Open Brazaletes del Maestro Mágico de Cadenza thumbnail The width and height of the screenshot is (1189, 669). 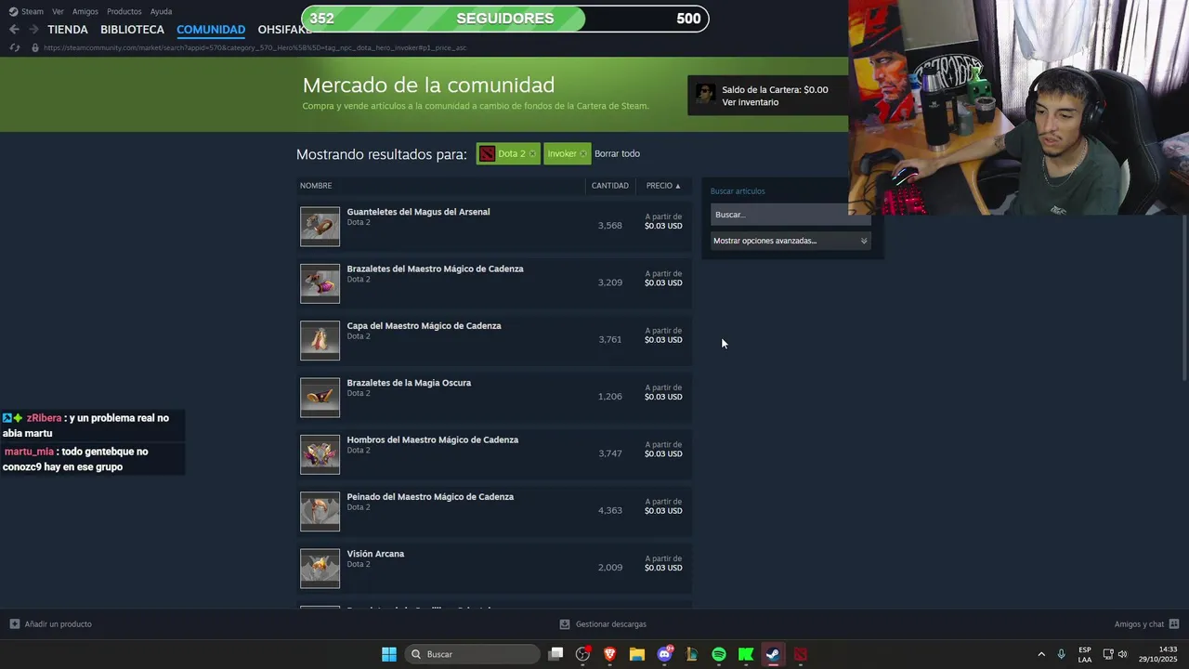320,283
